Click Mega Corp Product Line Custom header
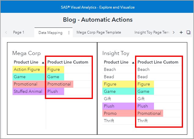The width and height of the screenshot is (194, 139). [x=68, y=62]
